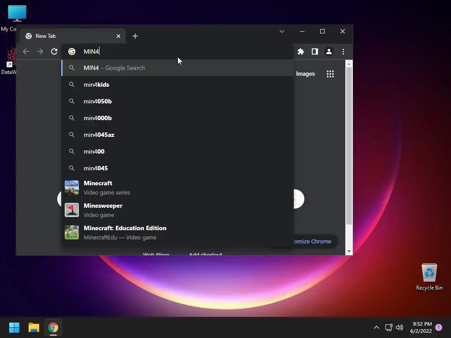The width and height of the screenshot is (451, 338).
Task: Open the Images link
Action: [305, 74]
